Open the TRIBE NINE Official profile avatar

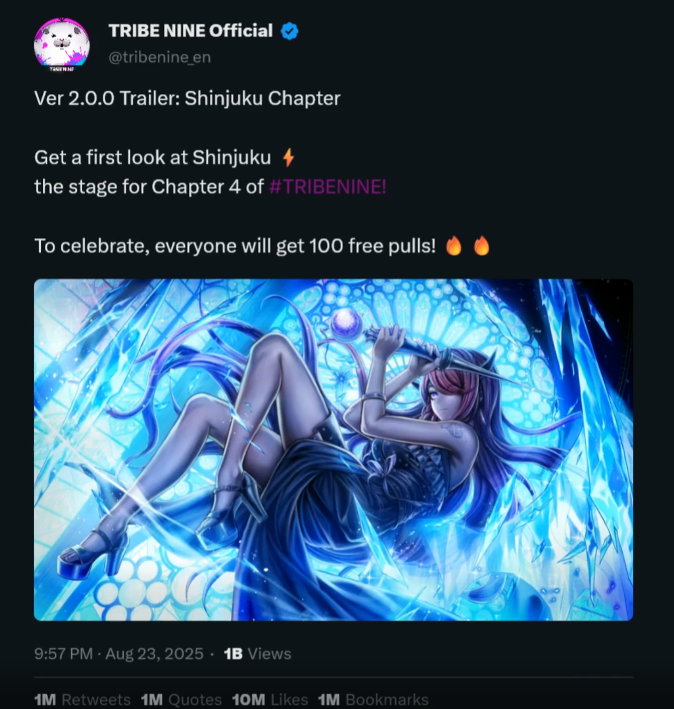tap(62, 45)
